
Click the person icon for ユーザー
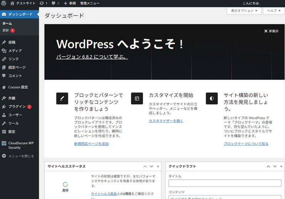(x=4, y=115)
